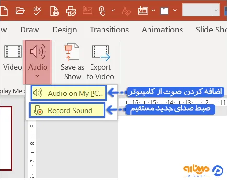The image size is (227, 180).
Task: Click the Export to Video icon
Action: click(x=101, y=62)
